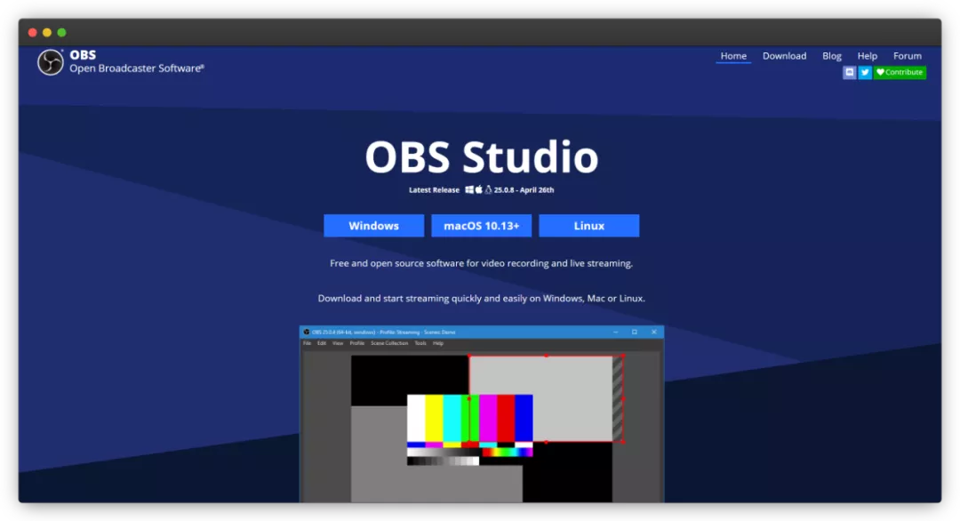
Task: Click 'Download and start streaming quickly' sentence
Action: tap(481, 298)
